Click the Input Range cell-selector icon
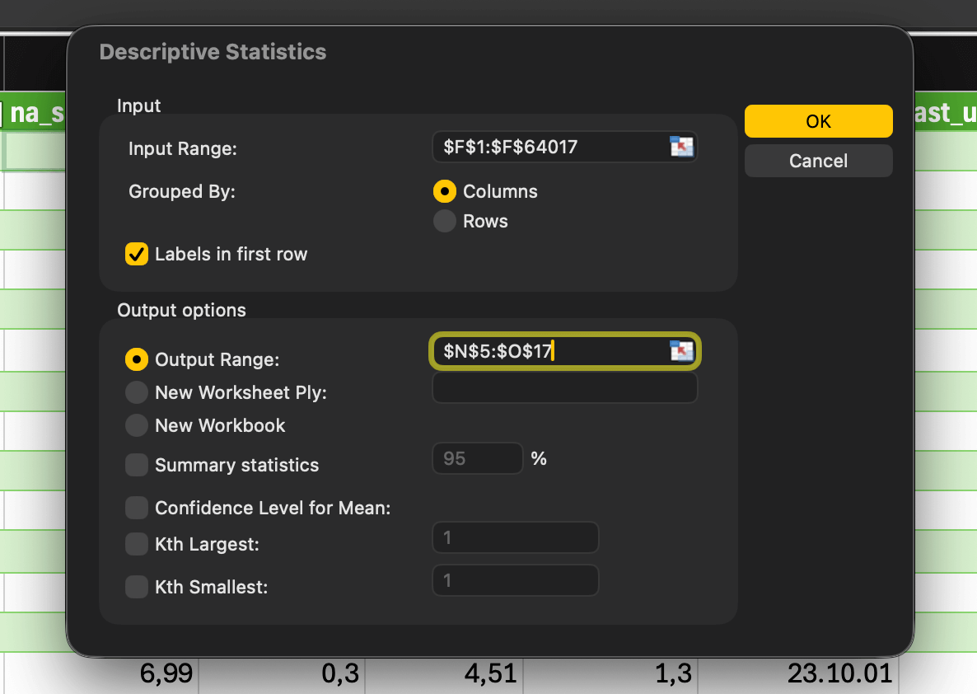This screenshot has height=694, width=977. coord(680,147)
